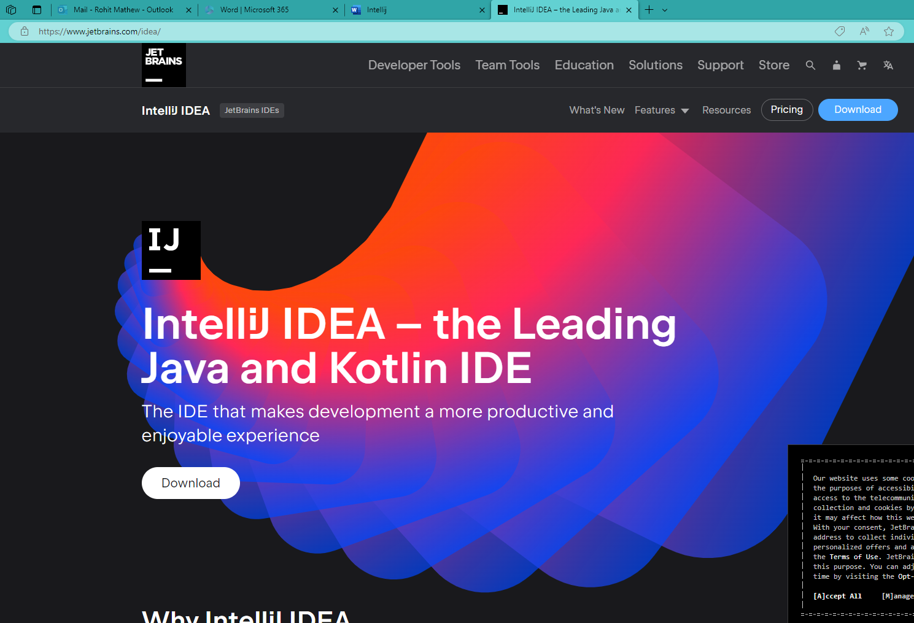Screen dimensions: 914x623
Task: Click the account profile icon
Action: (836, 65)
